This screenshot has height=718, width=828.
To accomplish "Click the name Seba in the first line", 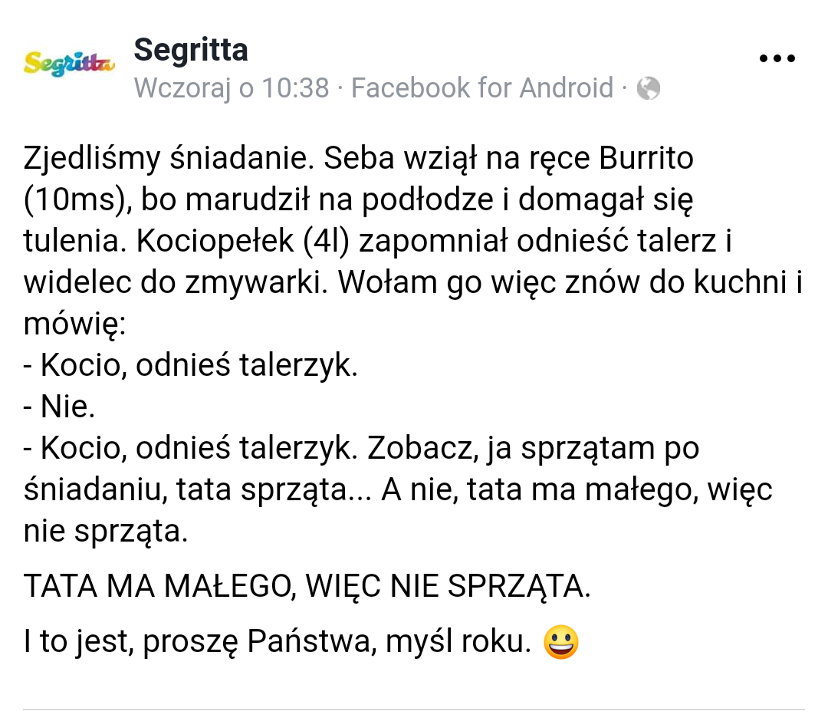I will (x=359, y=159).
